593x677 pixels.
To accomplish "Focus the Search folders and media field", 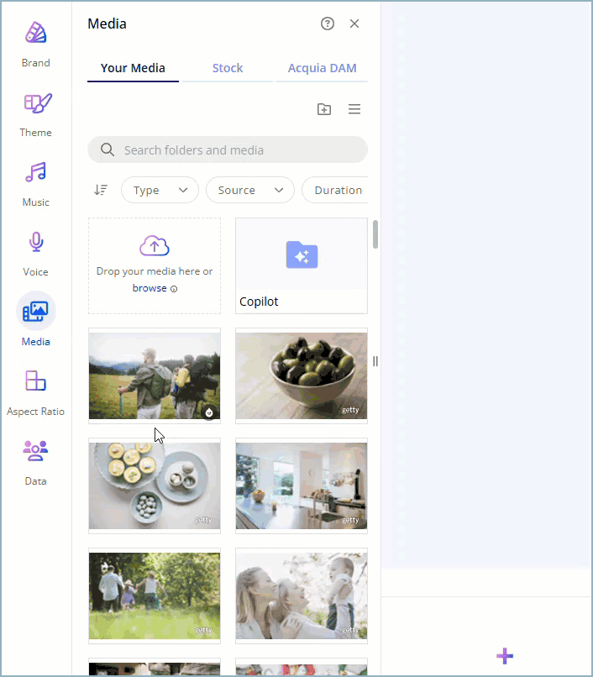I will pyautogui.click(x=228, y=150).
